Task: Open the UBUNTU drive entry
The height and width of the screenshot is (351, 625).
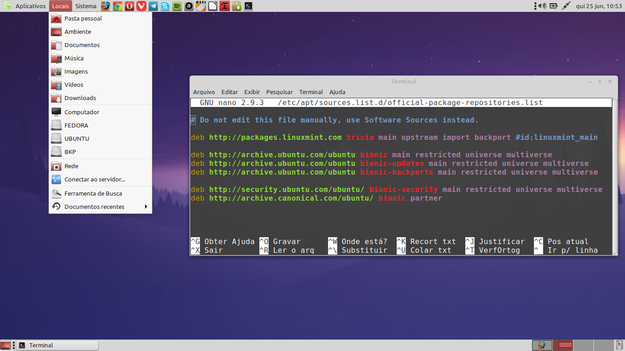Action: [x=101, y=139]
